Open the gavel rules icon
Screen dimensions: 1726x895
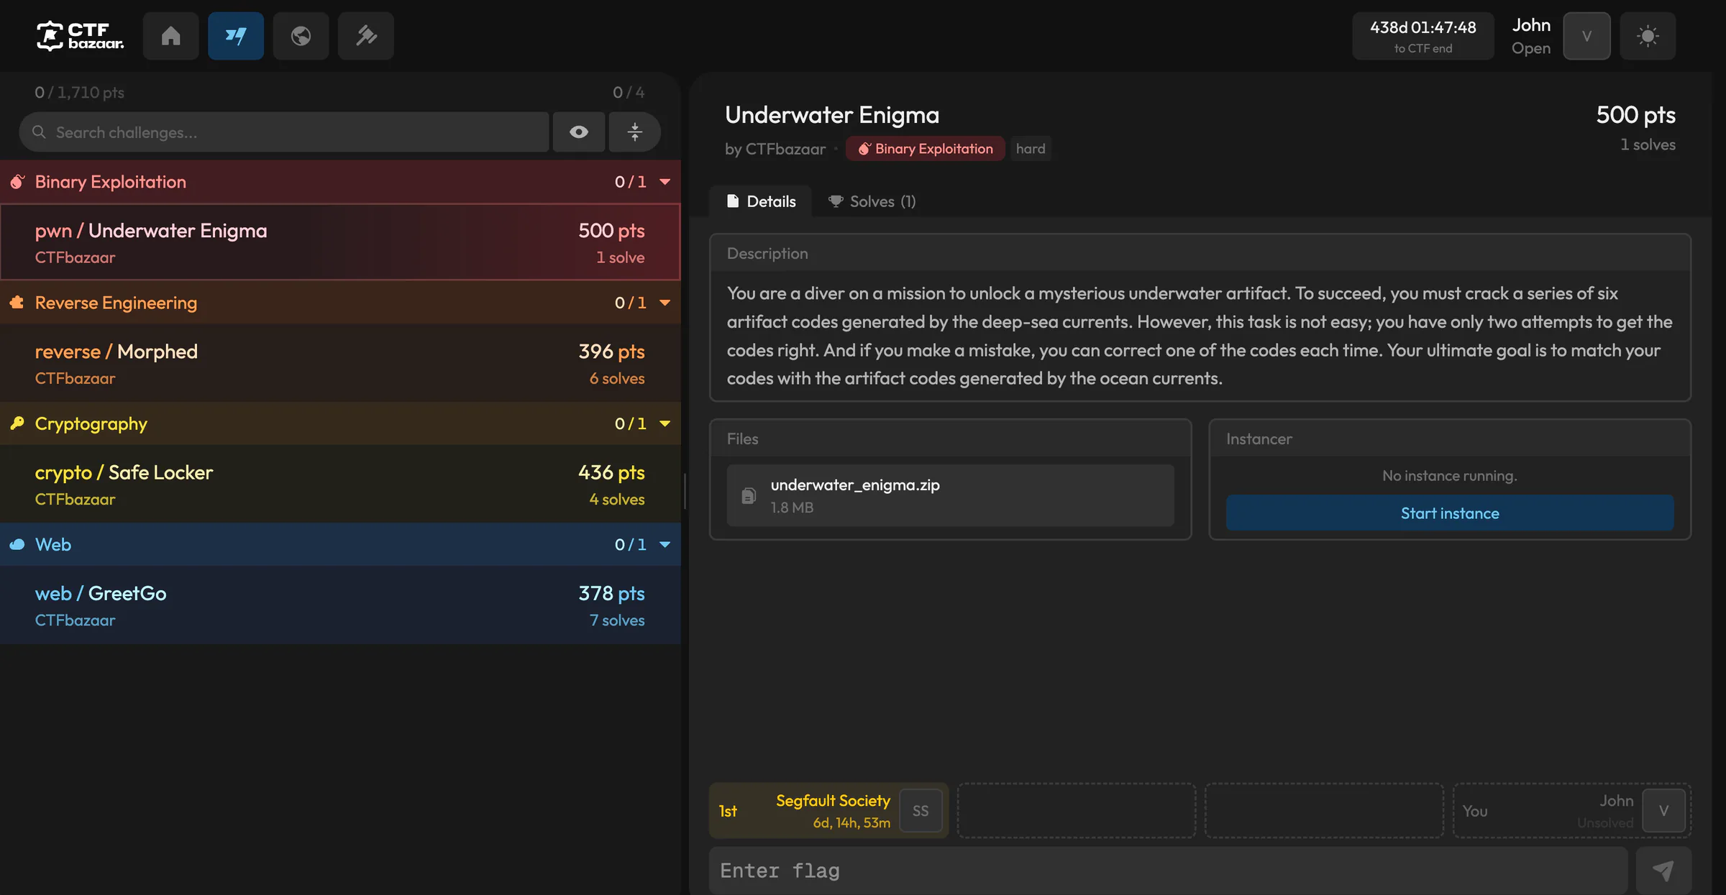[366, 36]
